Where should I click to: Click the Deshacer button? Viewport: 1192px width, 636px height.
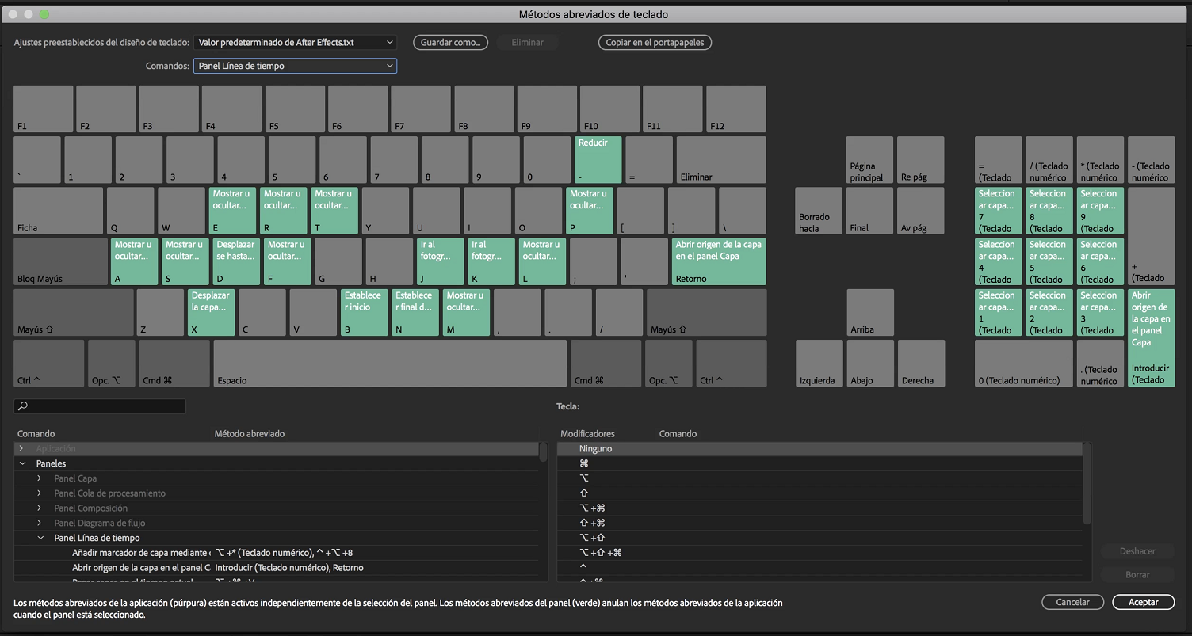(x=1137, y=551)
